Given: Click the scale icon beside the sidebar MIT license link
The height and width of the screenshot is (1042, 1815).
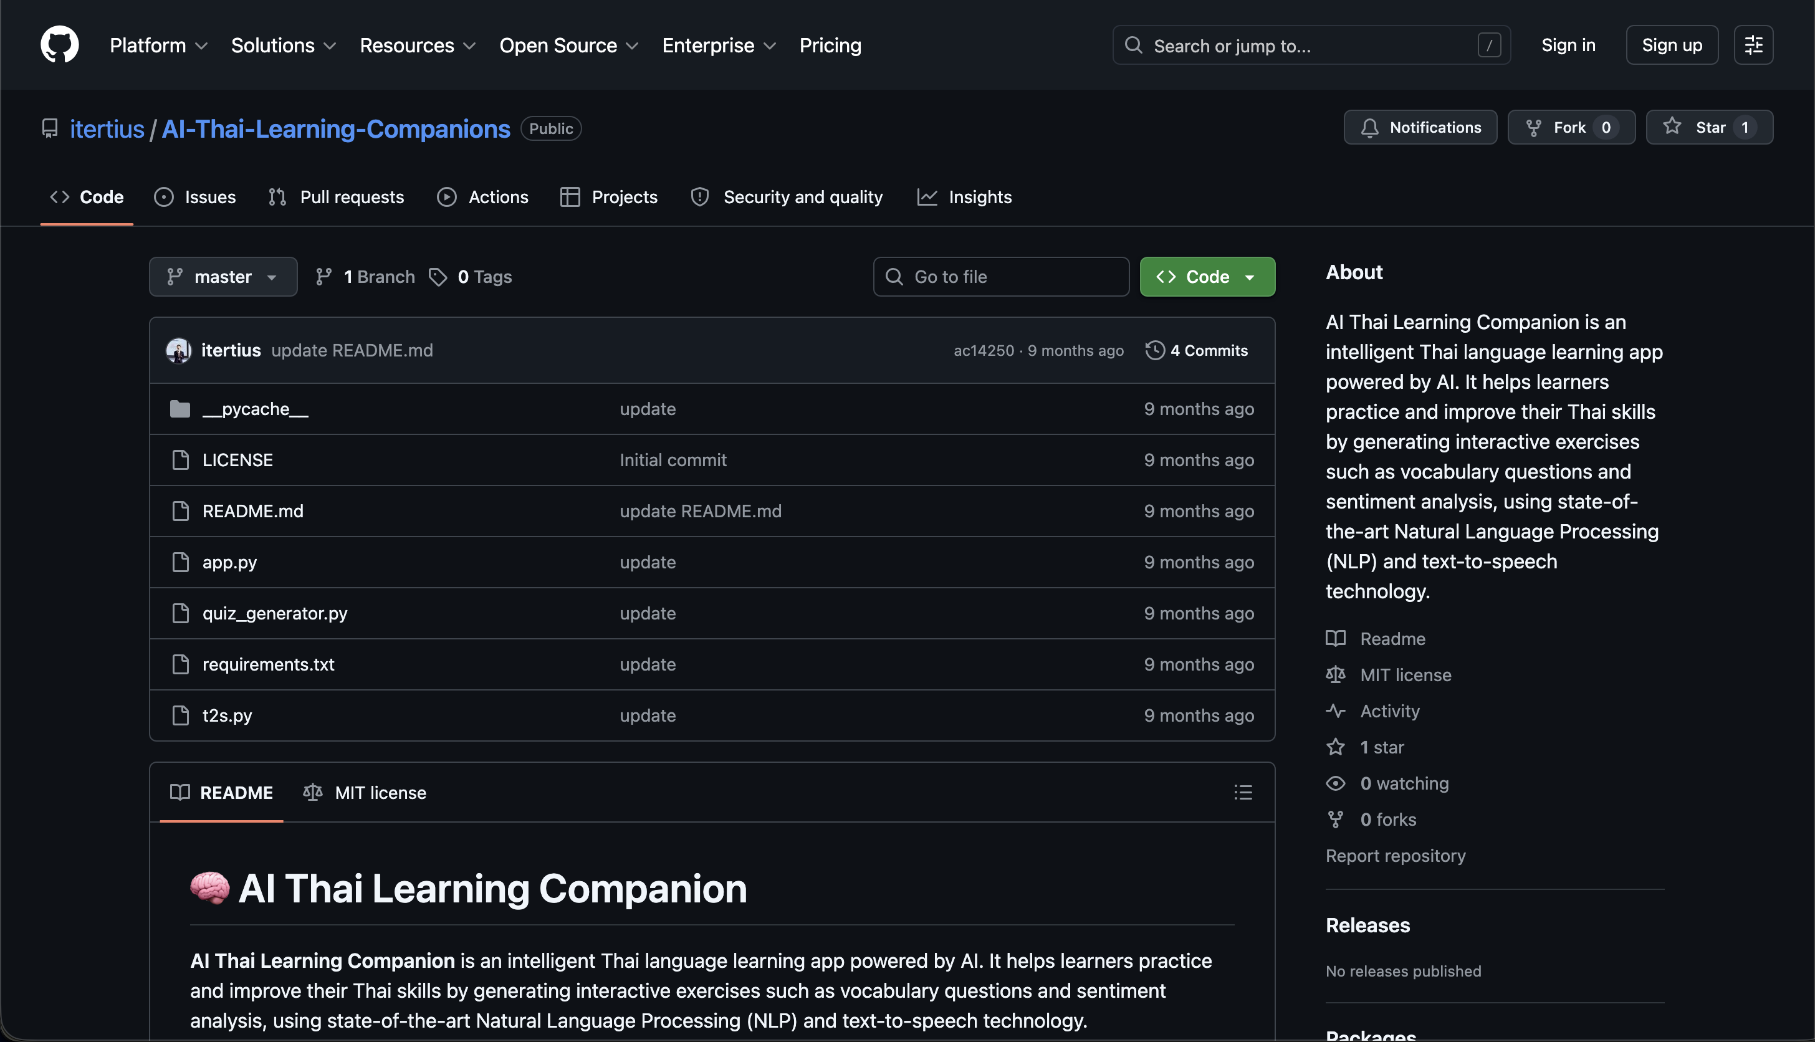Looking at the screenshot, I should (1336, 675).
